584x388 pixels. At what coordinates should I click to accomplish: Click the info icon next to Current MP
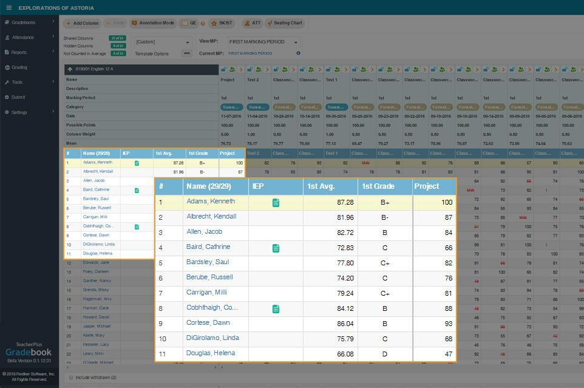point(298,53)
